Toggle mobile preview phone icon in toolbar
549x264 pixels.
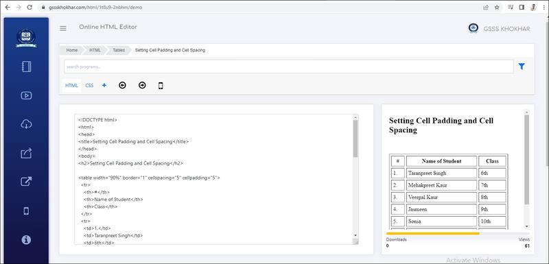click(x=161, y=85)
